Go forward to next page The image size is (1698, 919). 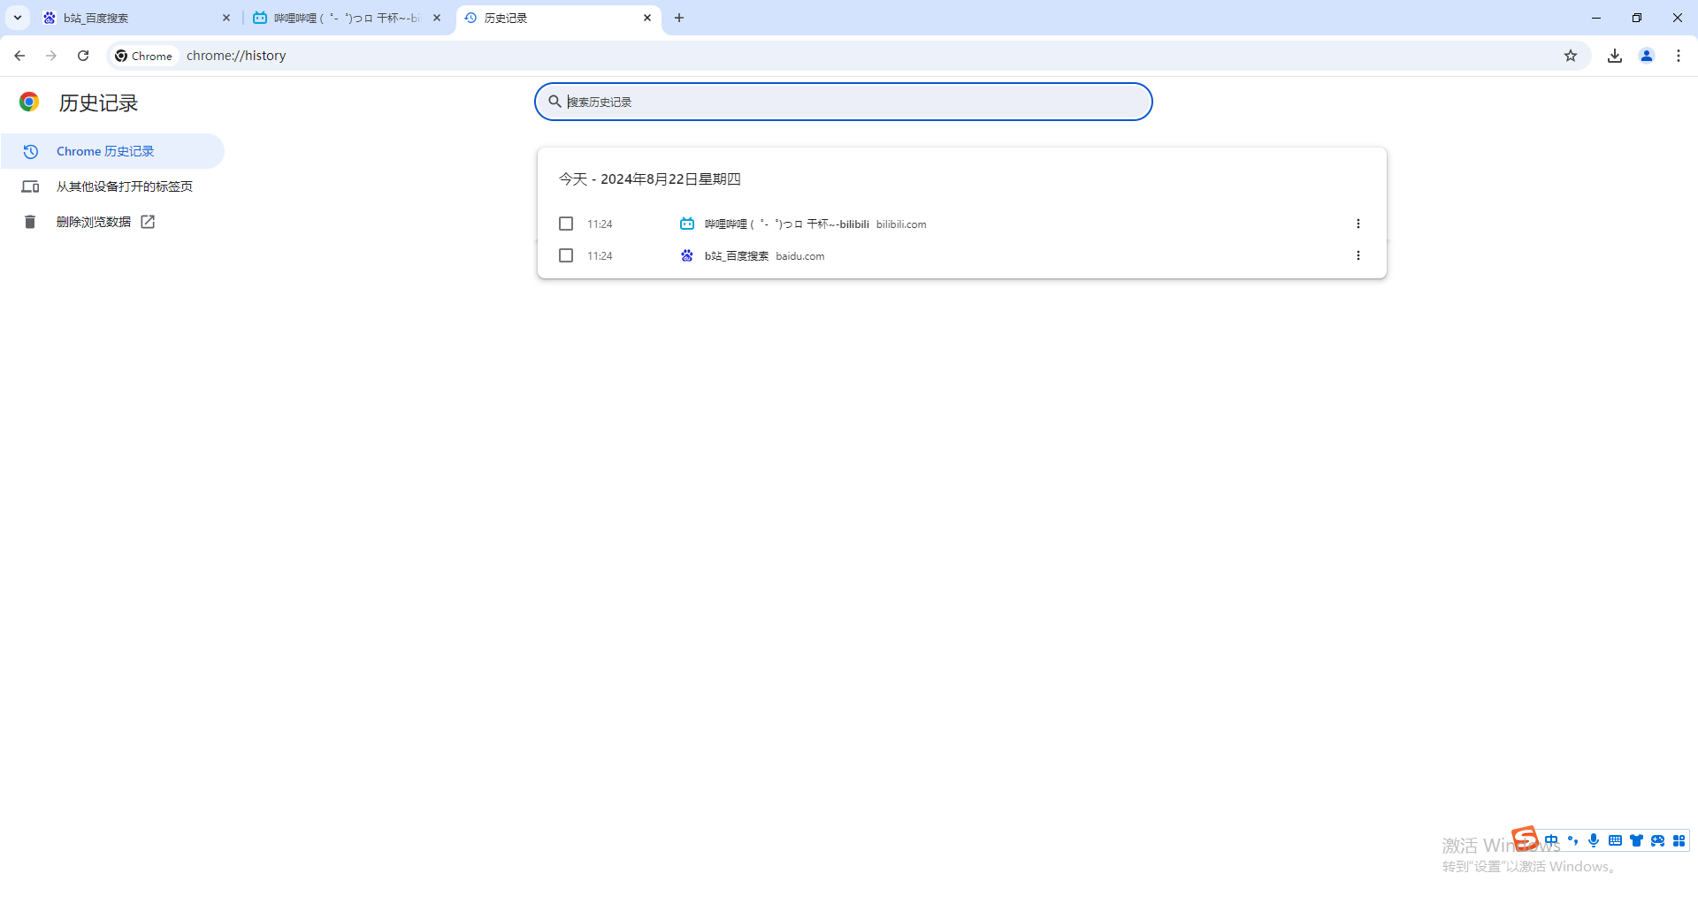(51, 56)
